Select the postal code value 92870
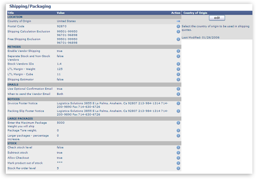The image size is (256, 179). (x=61, y=26)
